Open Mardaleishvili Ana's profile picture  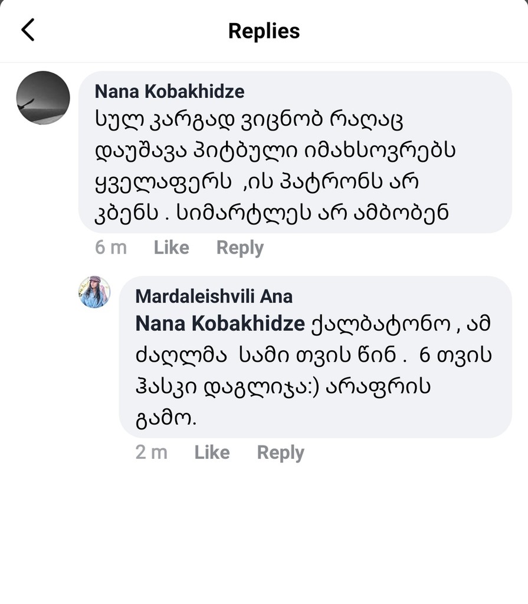[x=94, y=292]
